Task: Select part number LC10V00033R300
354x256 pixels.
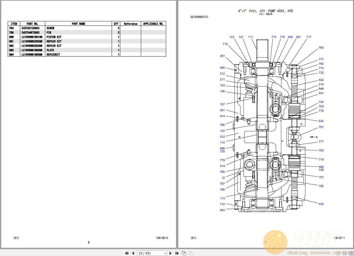Action: tap(32, 46)
